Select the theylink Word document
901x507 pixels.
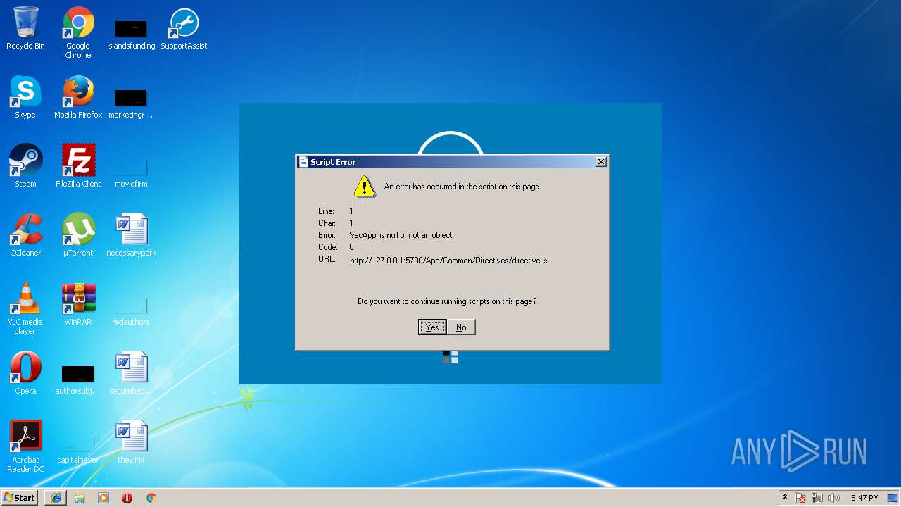(x=131, y=442)
